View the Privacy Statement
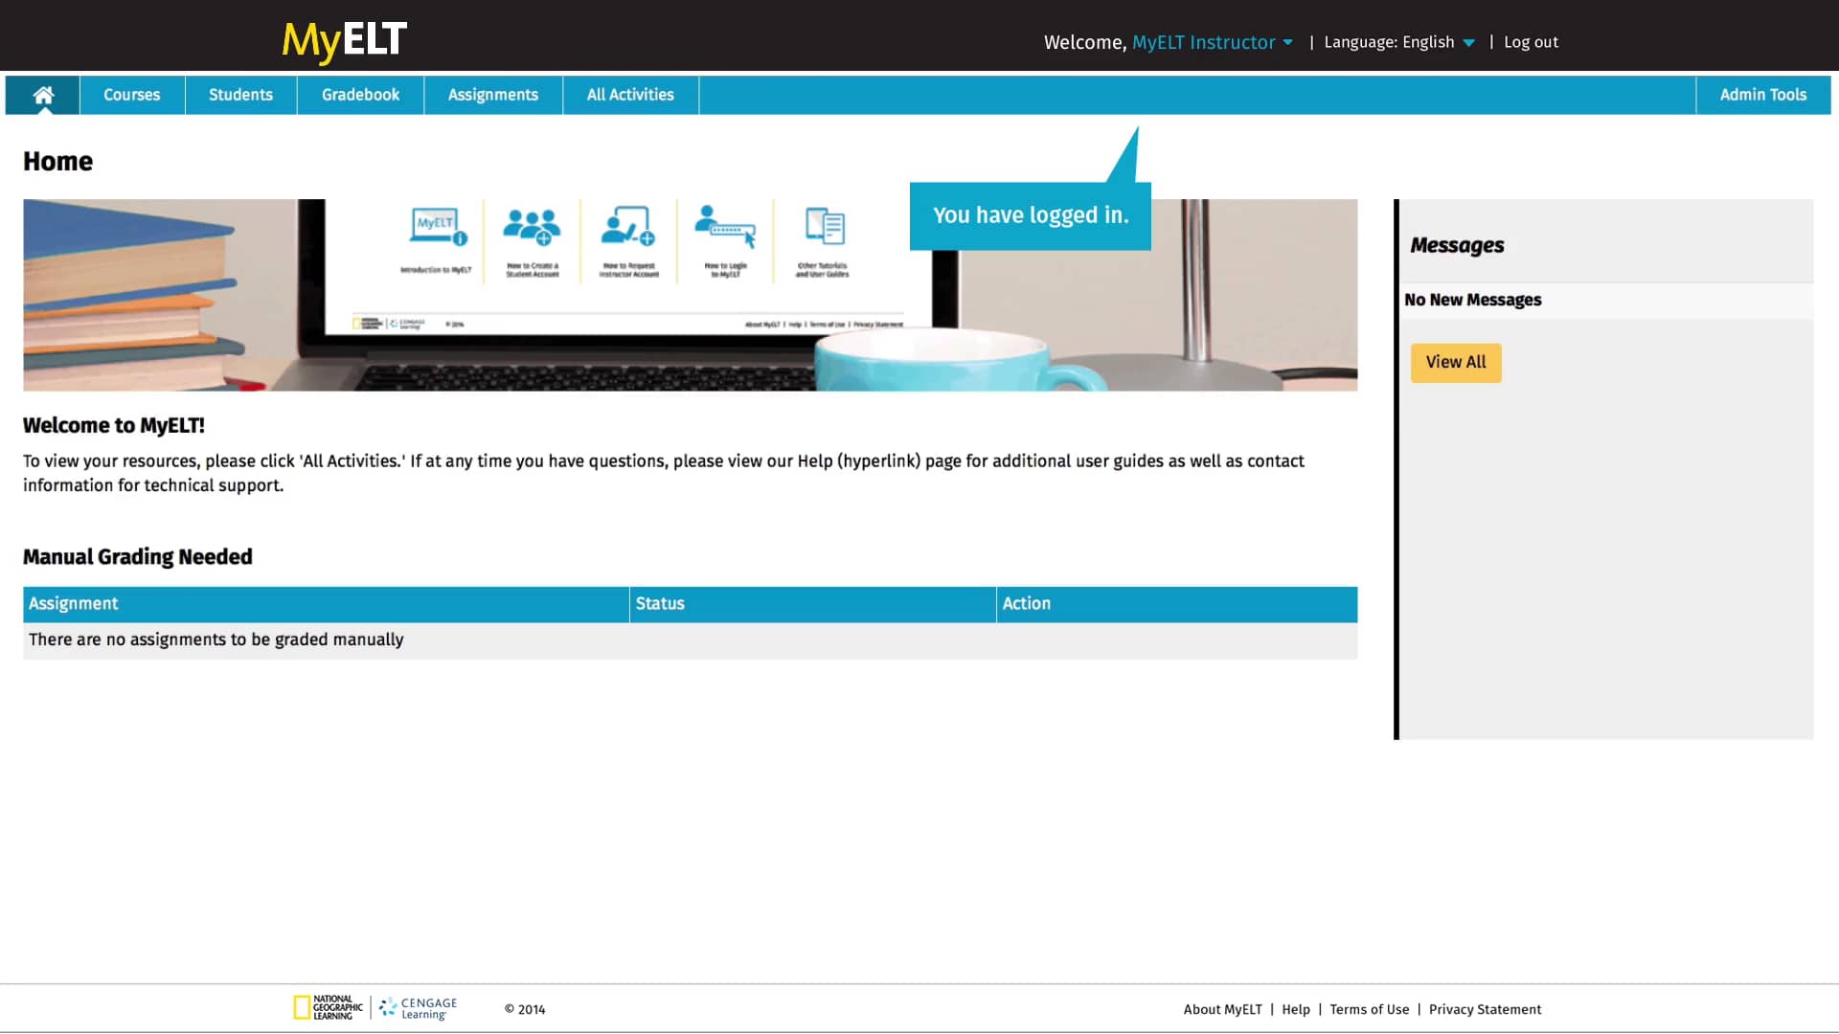Screen dimensions: 1839x1034 1486,1009
